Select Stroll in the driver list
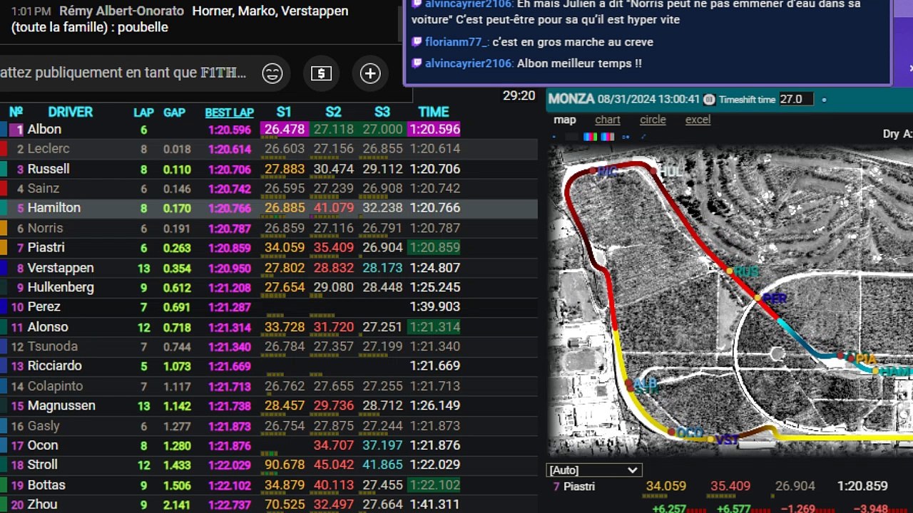The width and height of the screenshot is (913, 513). [x=43, y=465]
